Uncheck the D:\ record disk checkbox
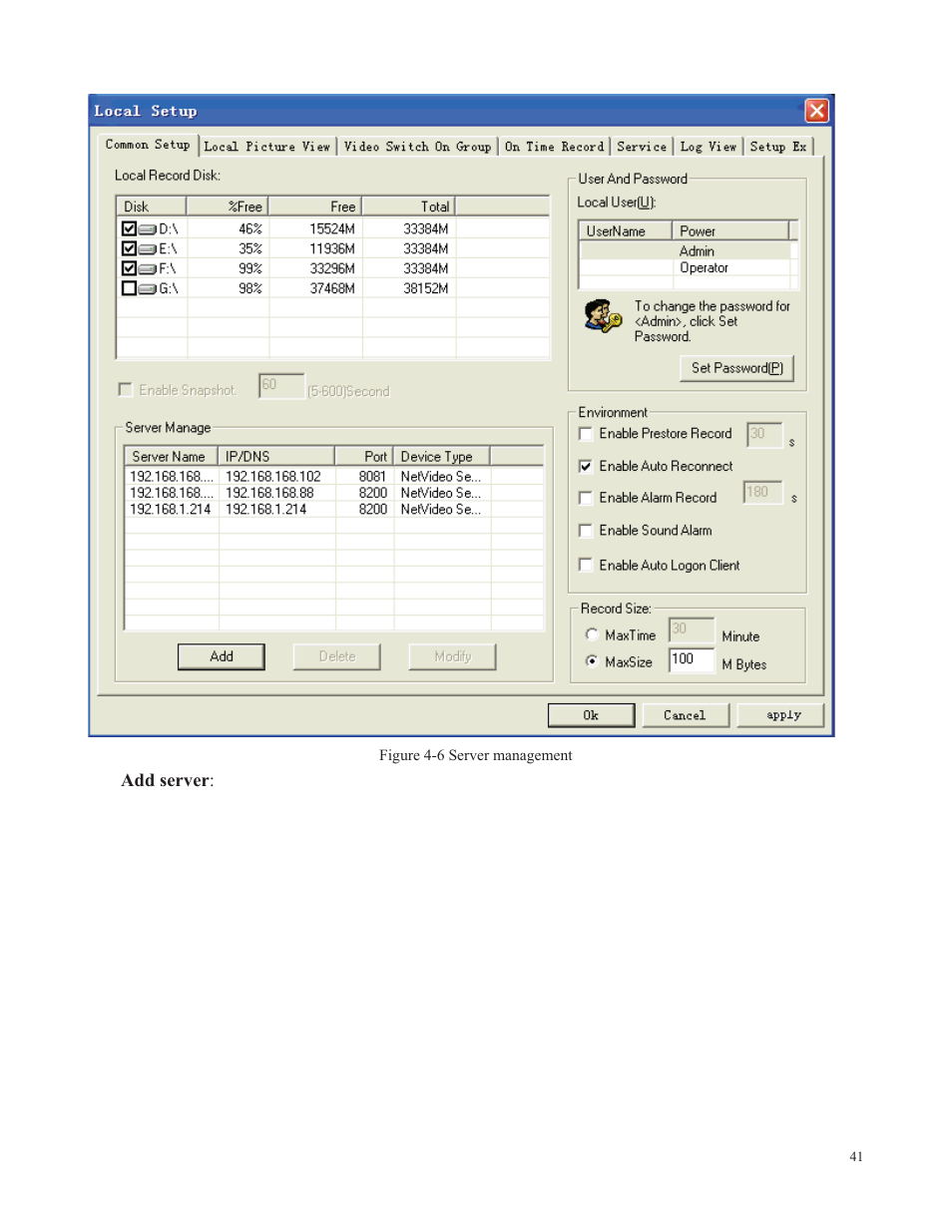952x1232 pixels. [129, 228]
